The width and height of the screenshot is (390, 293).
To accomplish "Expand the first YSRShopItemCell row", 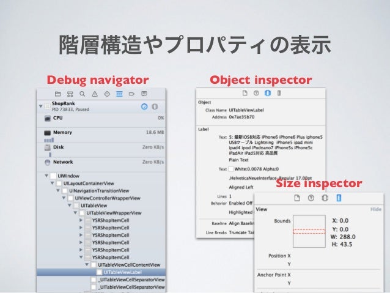I will (81, 220).
